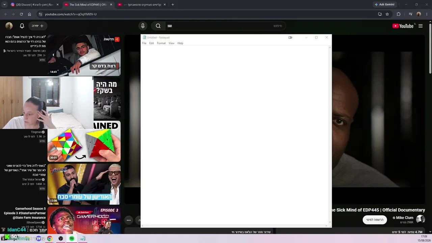Open the Mike Clum channel name link
This screenshot has height=243, width=432.
click(404, 218)
